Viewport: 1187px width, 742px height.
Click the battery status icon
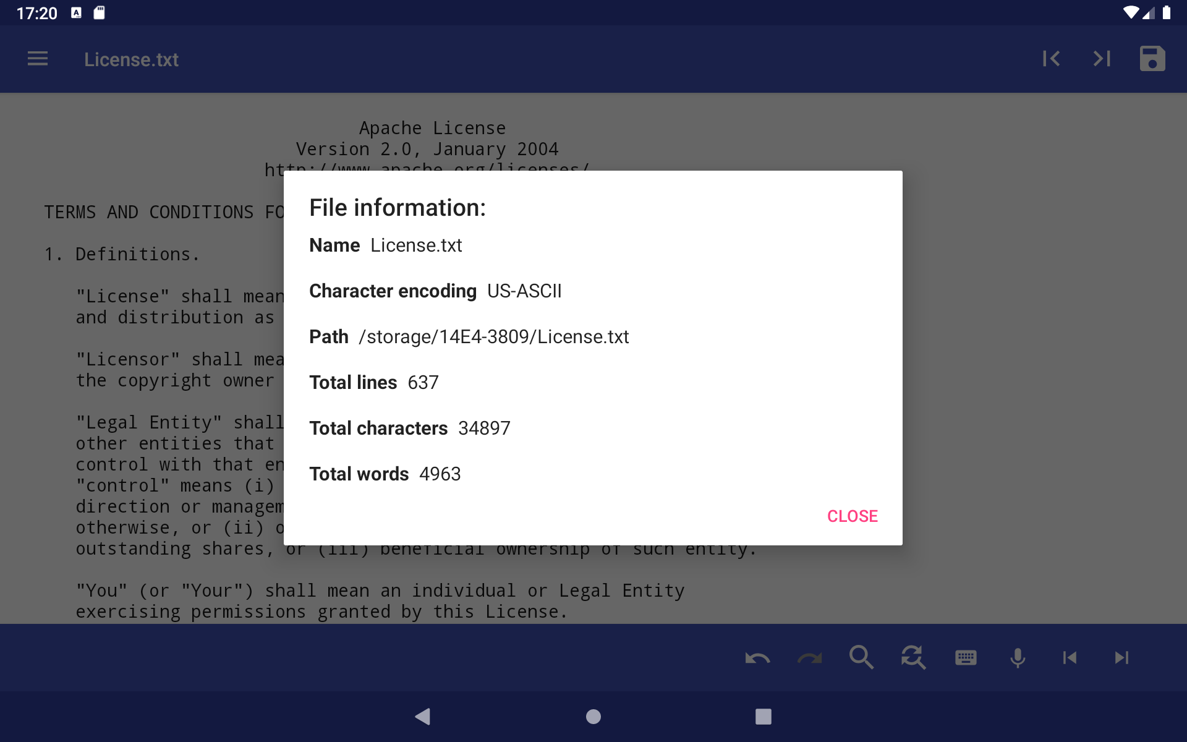click(1167, 13)
